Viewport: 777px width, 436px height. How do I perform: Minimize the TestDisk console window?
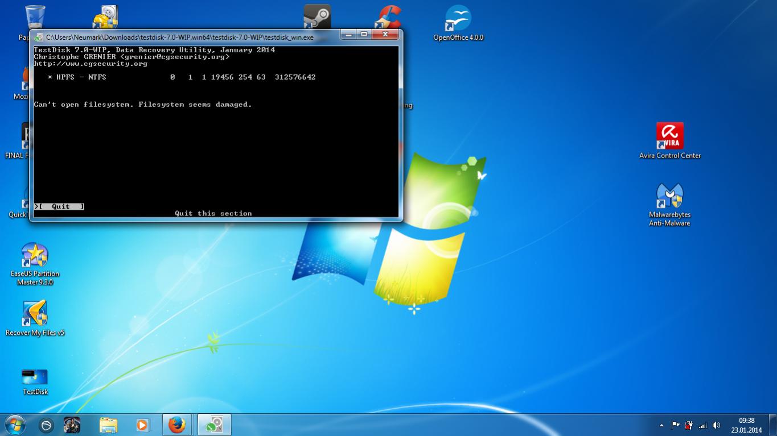(x=348, y=35)
